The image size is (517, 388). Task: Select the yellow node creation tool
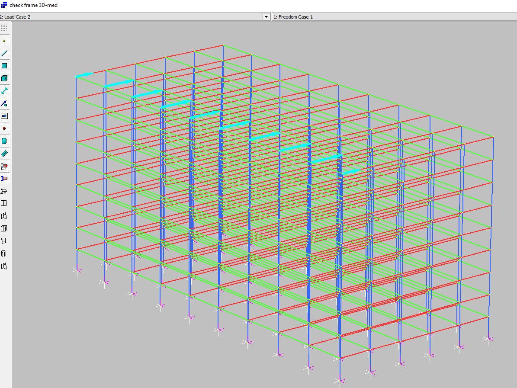click(x=4, y=41)
